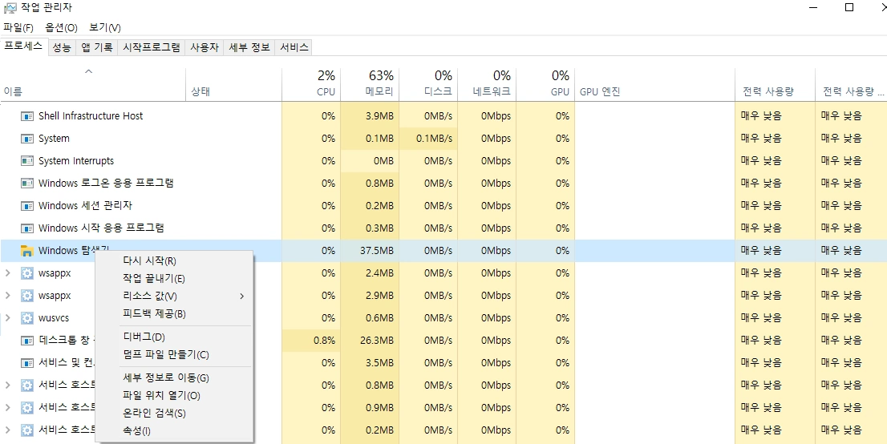Click the 0.1MB/s disk cell
887x444 pixels.
pos(428,139)
